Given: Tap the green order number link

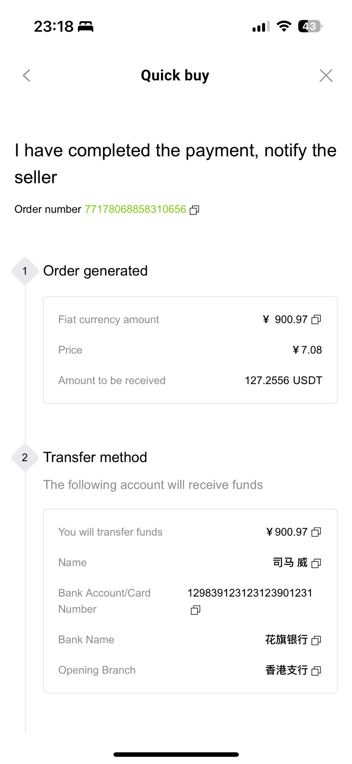Looking at the screenshot, I should [x=135, y=209].
